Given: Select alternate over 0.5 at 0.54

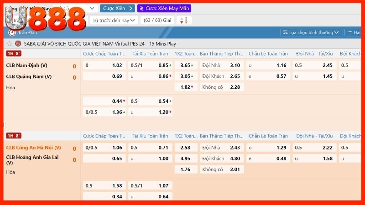Looking at the screenshot, I should click(150, 101).
